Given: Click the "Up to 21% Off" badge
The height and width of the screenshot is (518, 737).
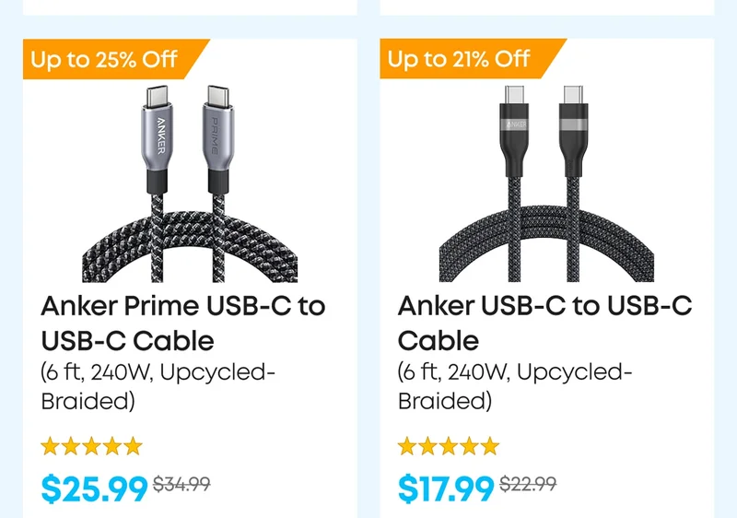Looking at the screenshot, I should (x=459, y=60).
